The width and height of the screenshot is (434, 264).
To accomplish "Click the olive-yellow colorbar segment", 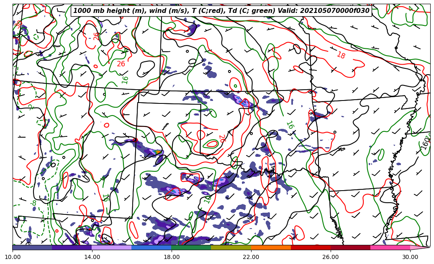I will point(231,247).
